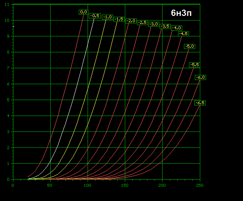Click the y-axis value 3
The height and width of the screenshot is (201, 243).
coord(8,132)
